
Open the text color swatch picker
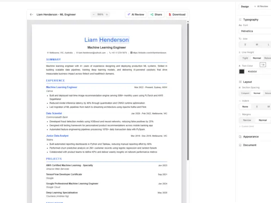[242, 71]
